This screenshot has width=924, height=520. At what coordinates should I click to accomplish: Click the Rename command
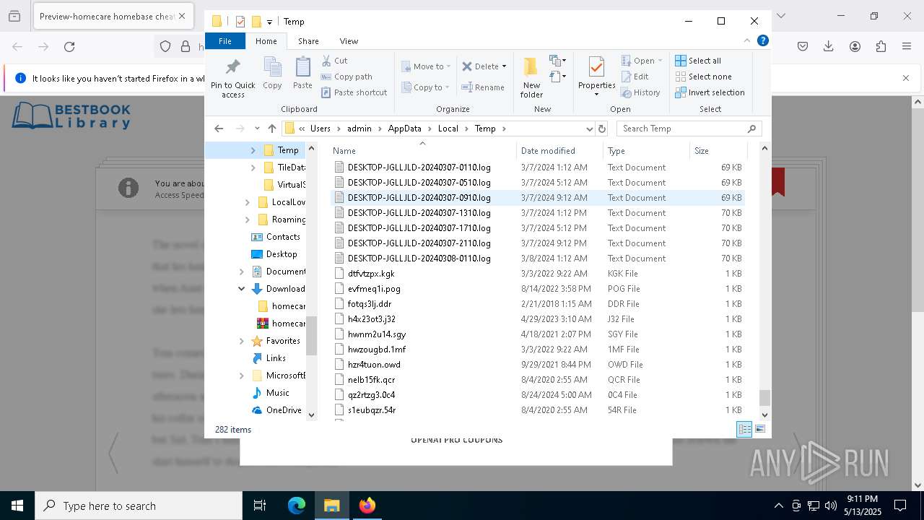pyautogui.click(x=483, y=87)
